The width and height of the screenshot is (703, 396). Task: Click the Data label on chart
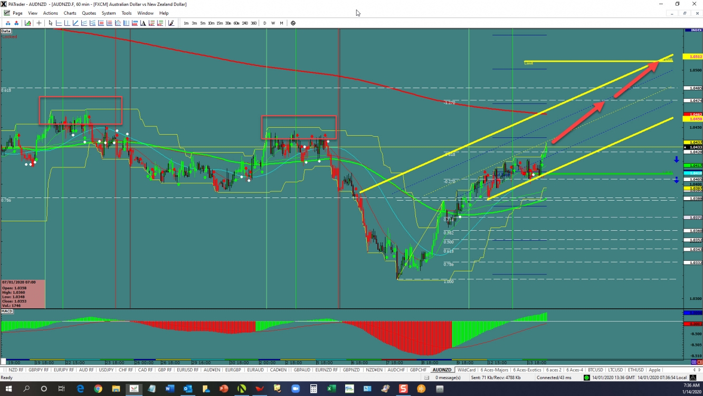point(6,31)
